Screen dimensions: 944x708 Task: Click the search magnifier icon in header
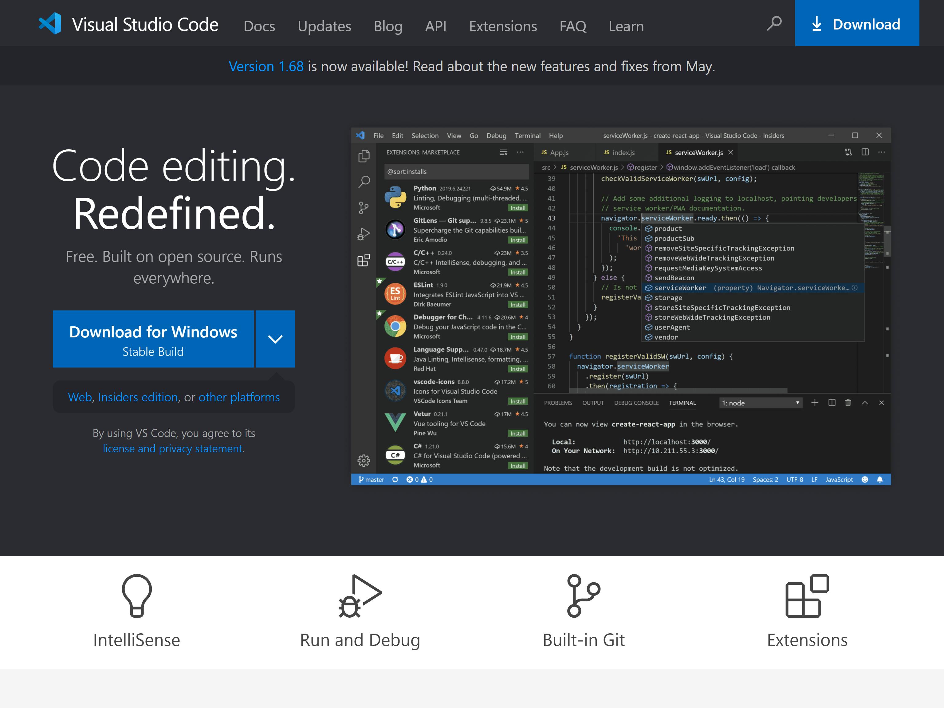point(774,23)
